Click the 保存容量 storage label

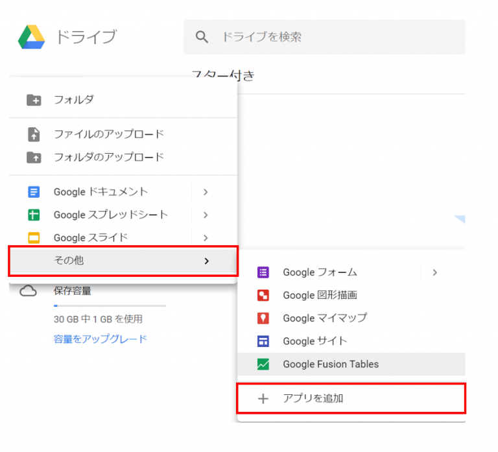[73, 291]
